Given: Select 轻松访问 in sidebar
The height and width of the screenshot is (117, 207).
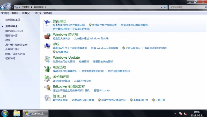Looking at the screenshot, I should point(10,58).
